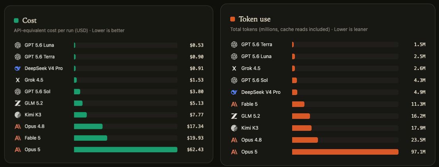Viewport: 439px width, 167px height.
Task: Click the Grok X icon in the Cost panel
Action: coord(17,80)
